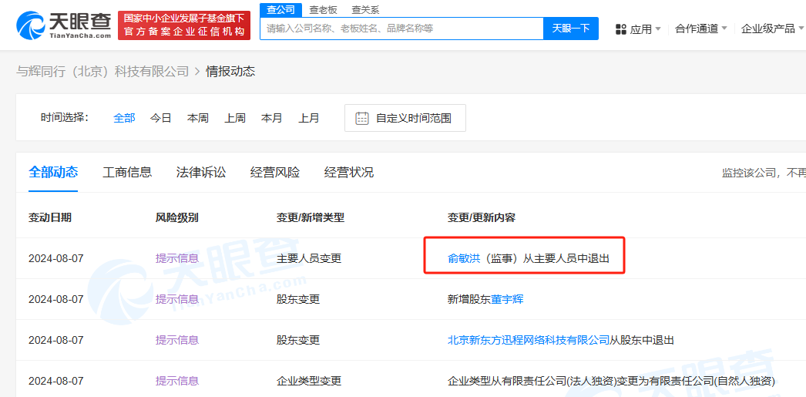Click the red official credit agency banner
806x397 pixels.
[183, 25]
